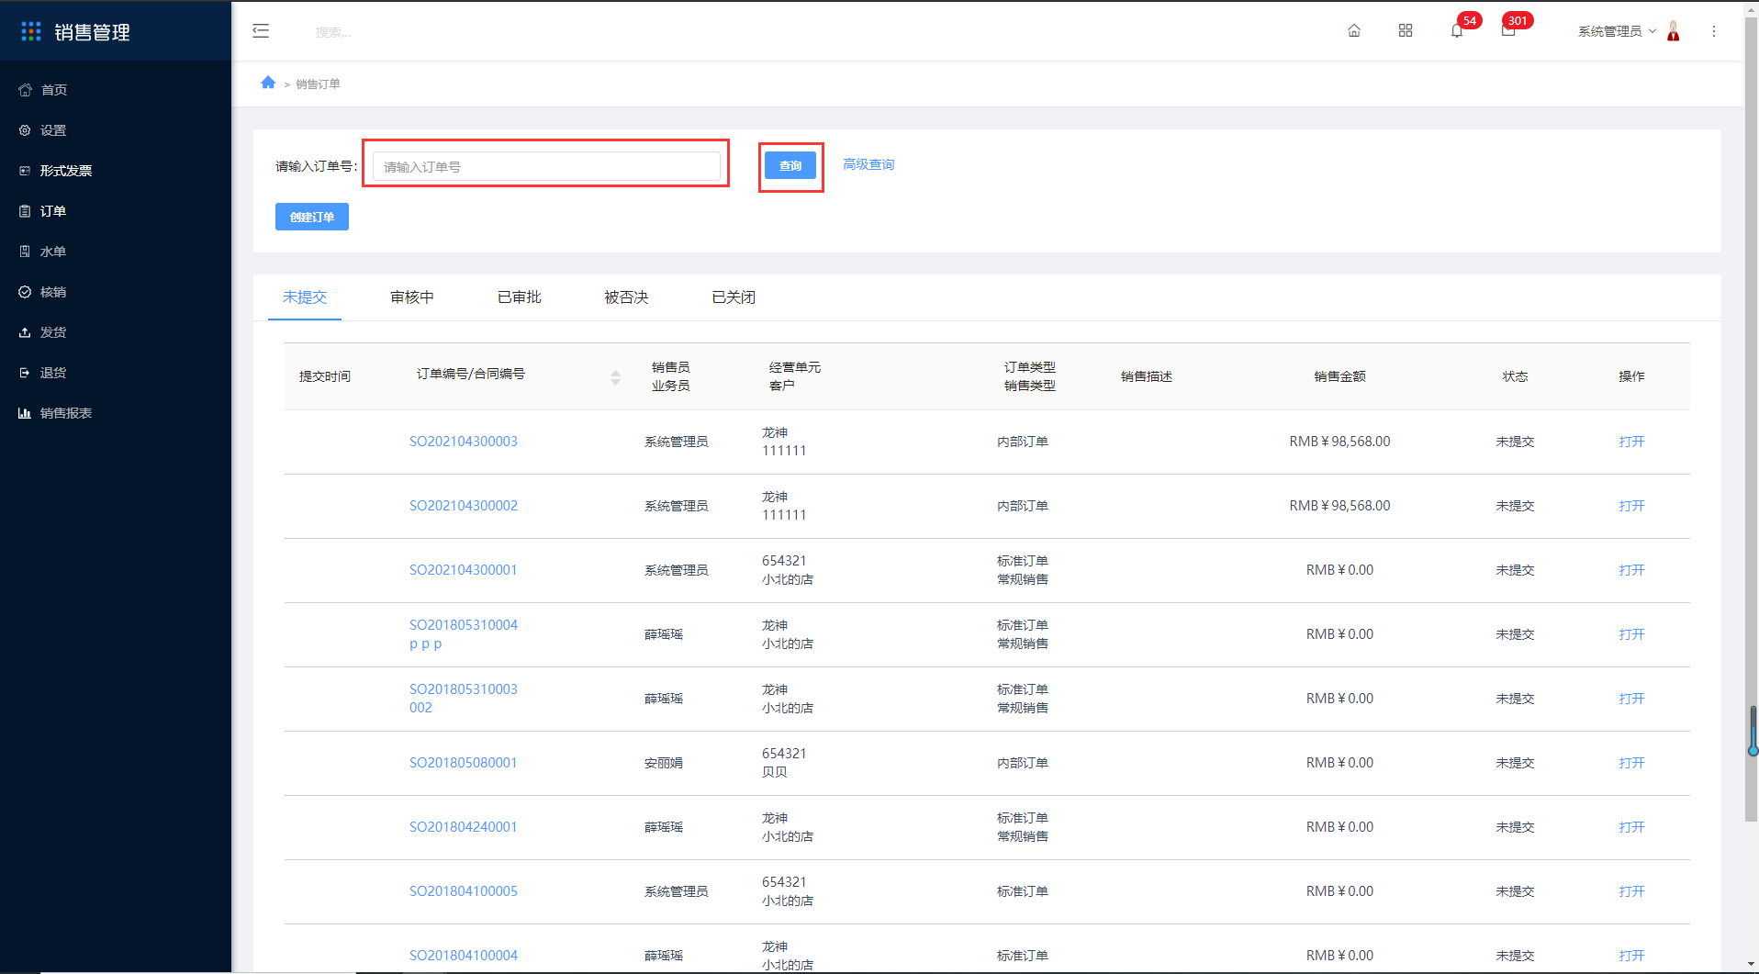
Task: Click breadcrumb home icon
Action: tap(268, 83)
